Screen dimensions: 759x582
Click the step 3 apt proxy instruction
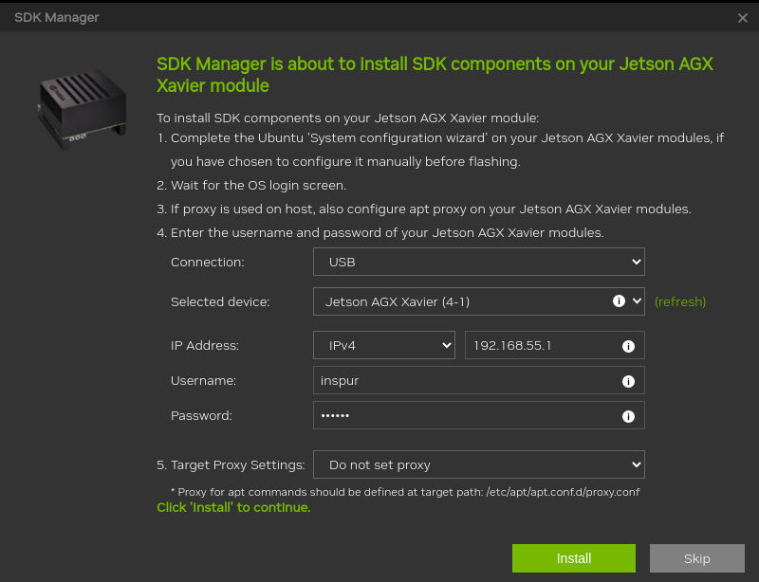(x=424, y=209)
